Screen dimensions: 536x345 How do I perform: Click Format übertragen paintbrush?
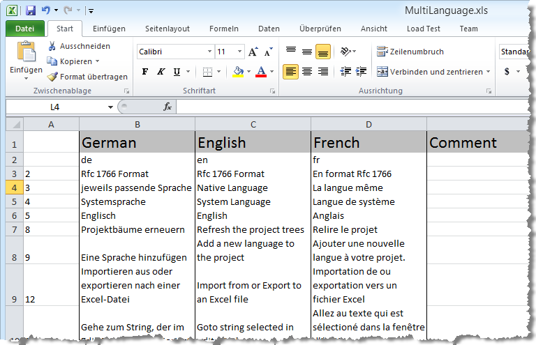87,77
